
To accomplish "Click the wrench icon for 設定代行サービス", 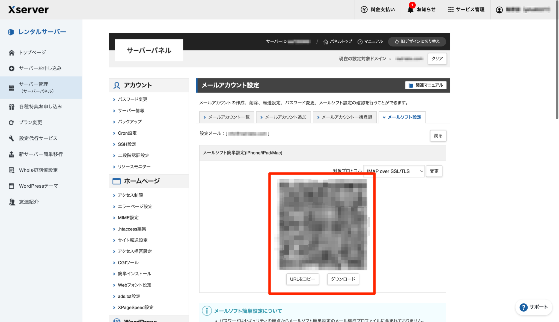I will tap(11, 138).
